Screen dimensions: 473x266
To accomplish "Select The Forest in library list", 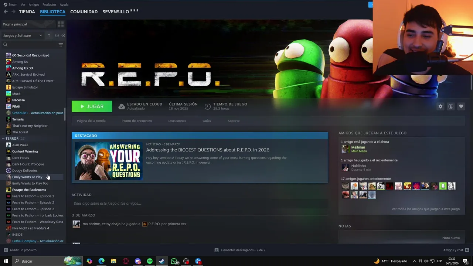I will tap(20, 132).
